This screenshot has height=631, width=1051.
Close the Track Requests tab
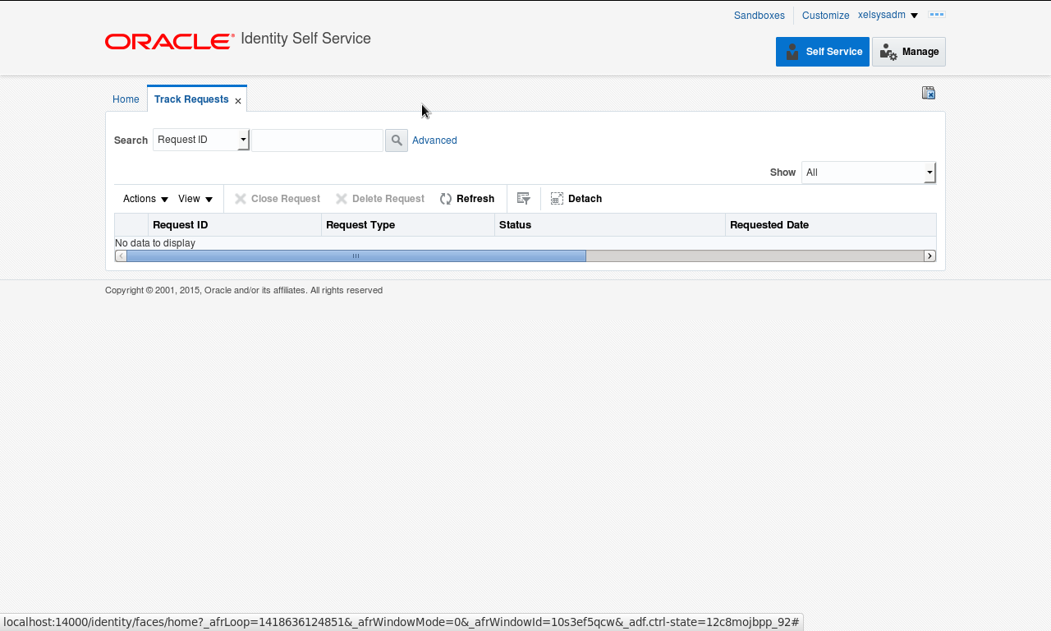237,100
